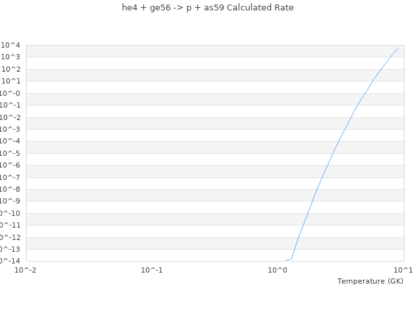Click the 10^1 y-axis tick label
Image resolution: width=417 pixels, height=313 pixels.
click(11, 81)
